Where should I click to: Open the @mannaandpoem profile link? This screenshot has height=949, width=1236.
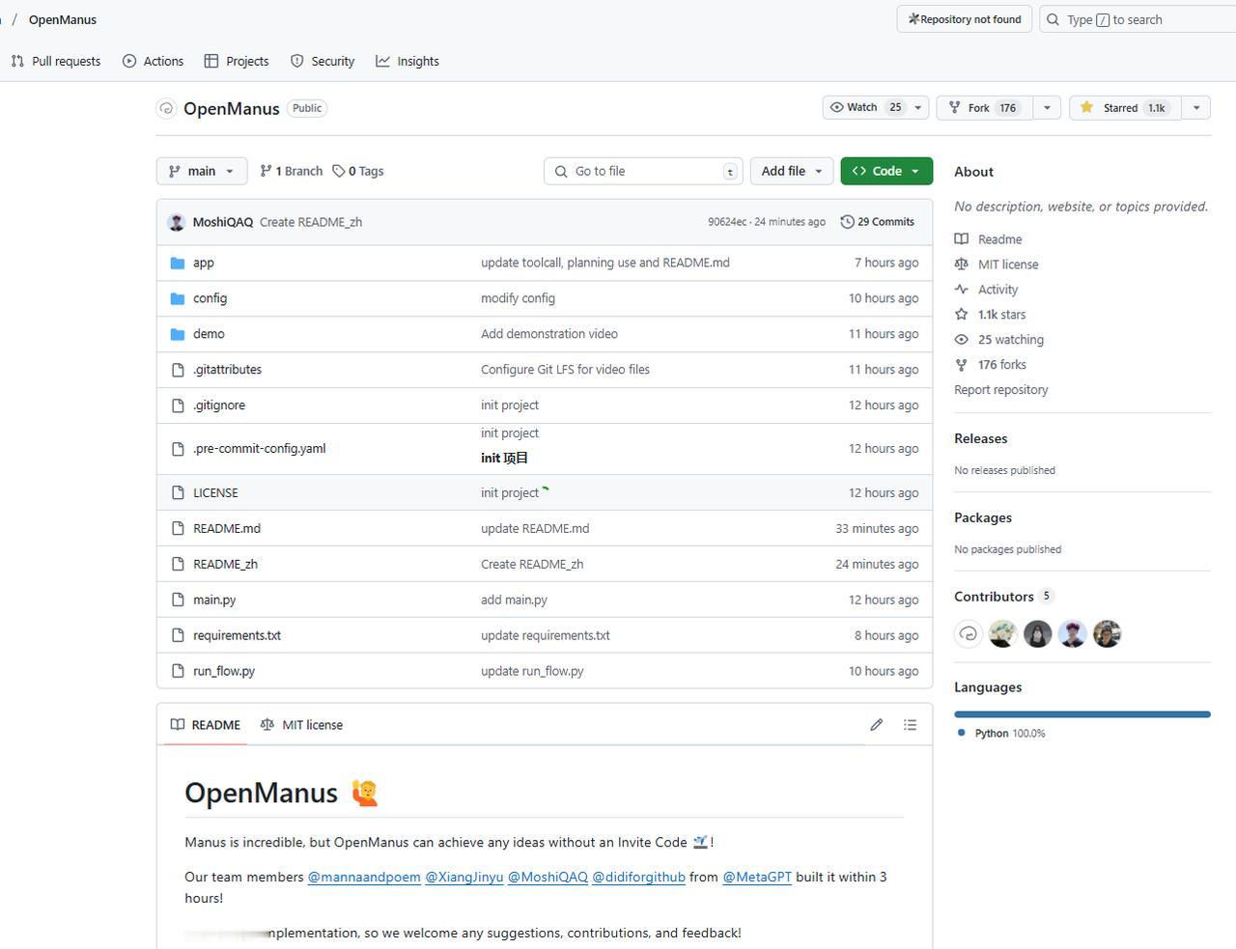coord(364,878)
